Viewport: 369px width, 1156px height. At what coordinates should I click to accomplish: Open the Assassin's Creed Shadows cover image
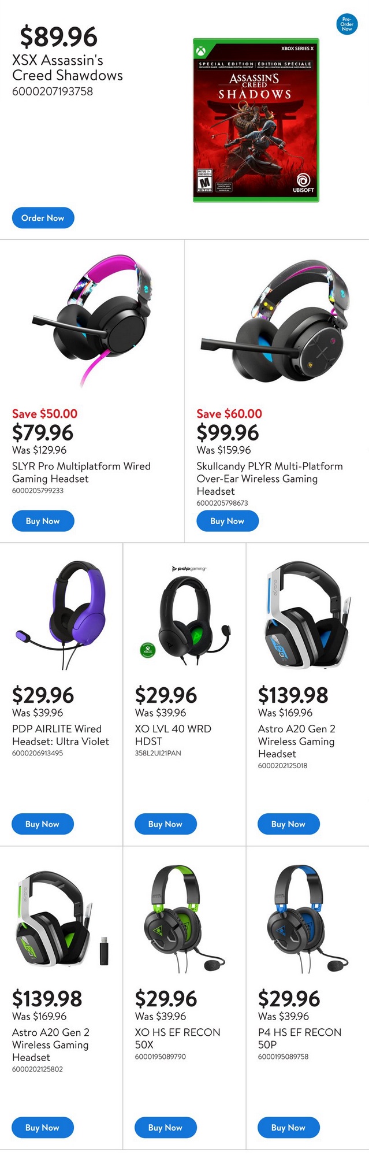(256, 120)
